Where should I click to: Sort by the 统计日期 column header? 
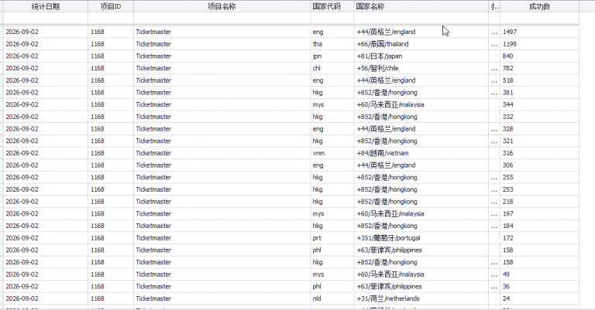pos(46,6)
